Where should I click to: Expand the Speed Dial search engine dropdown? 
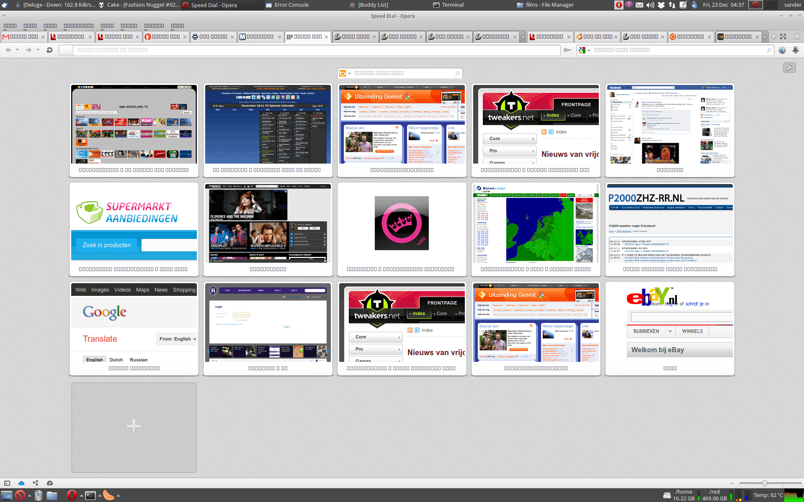[349, 74]
